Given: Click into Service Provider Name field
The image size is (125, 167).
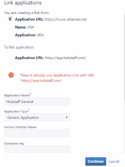Looking at the screenshot, I should point(37,133).
